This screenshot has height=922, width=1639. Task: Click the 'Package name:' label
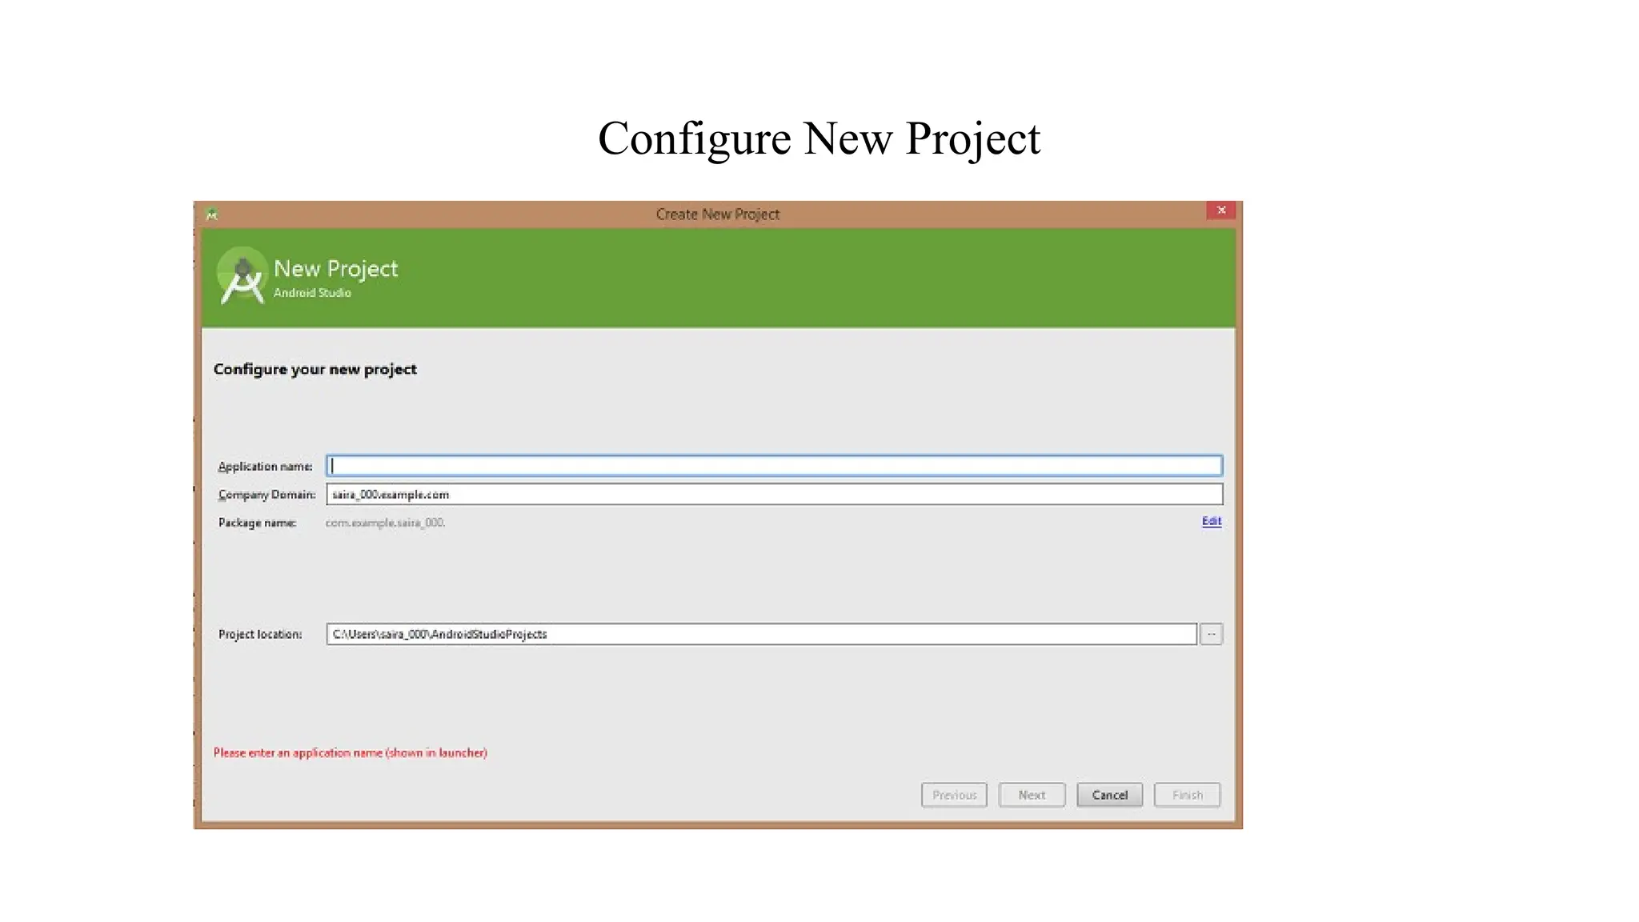click(x=257, y=523)
